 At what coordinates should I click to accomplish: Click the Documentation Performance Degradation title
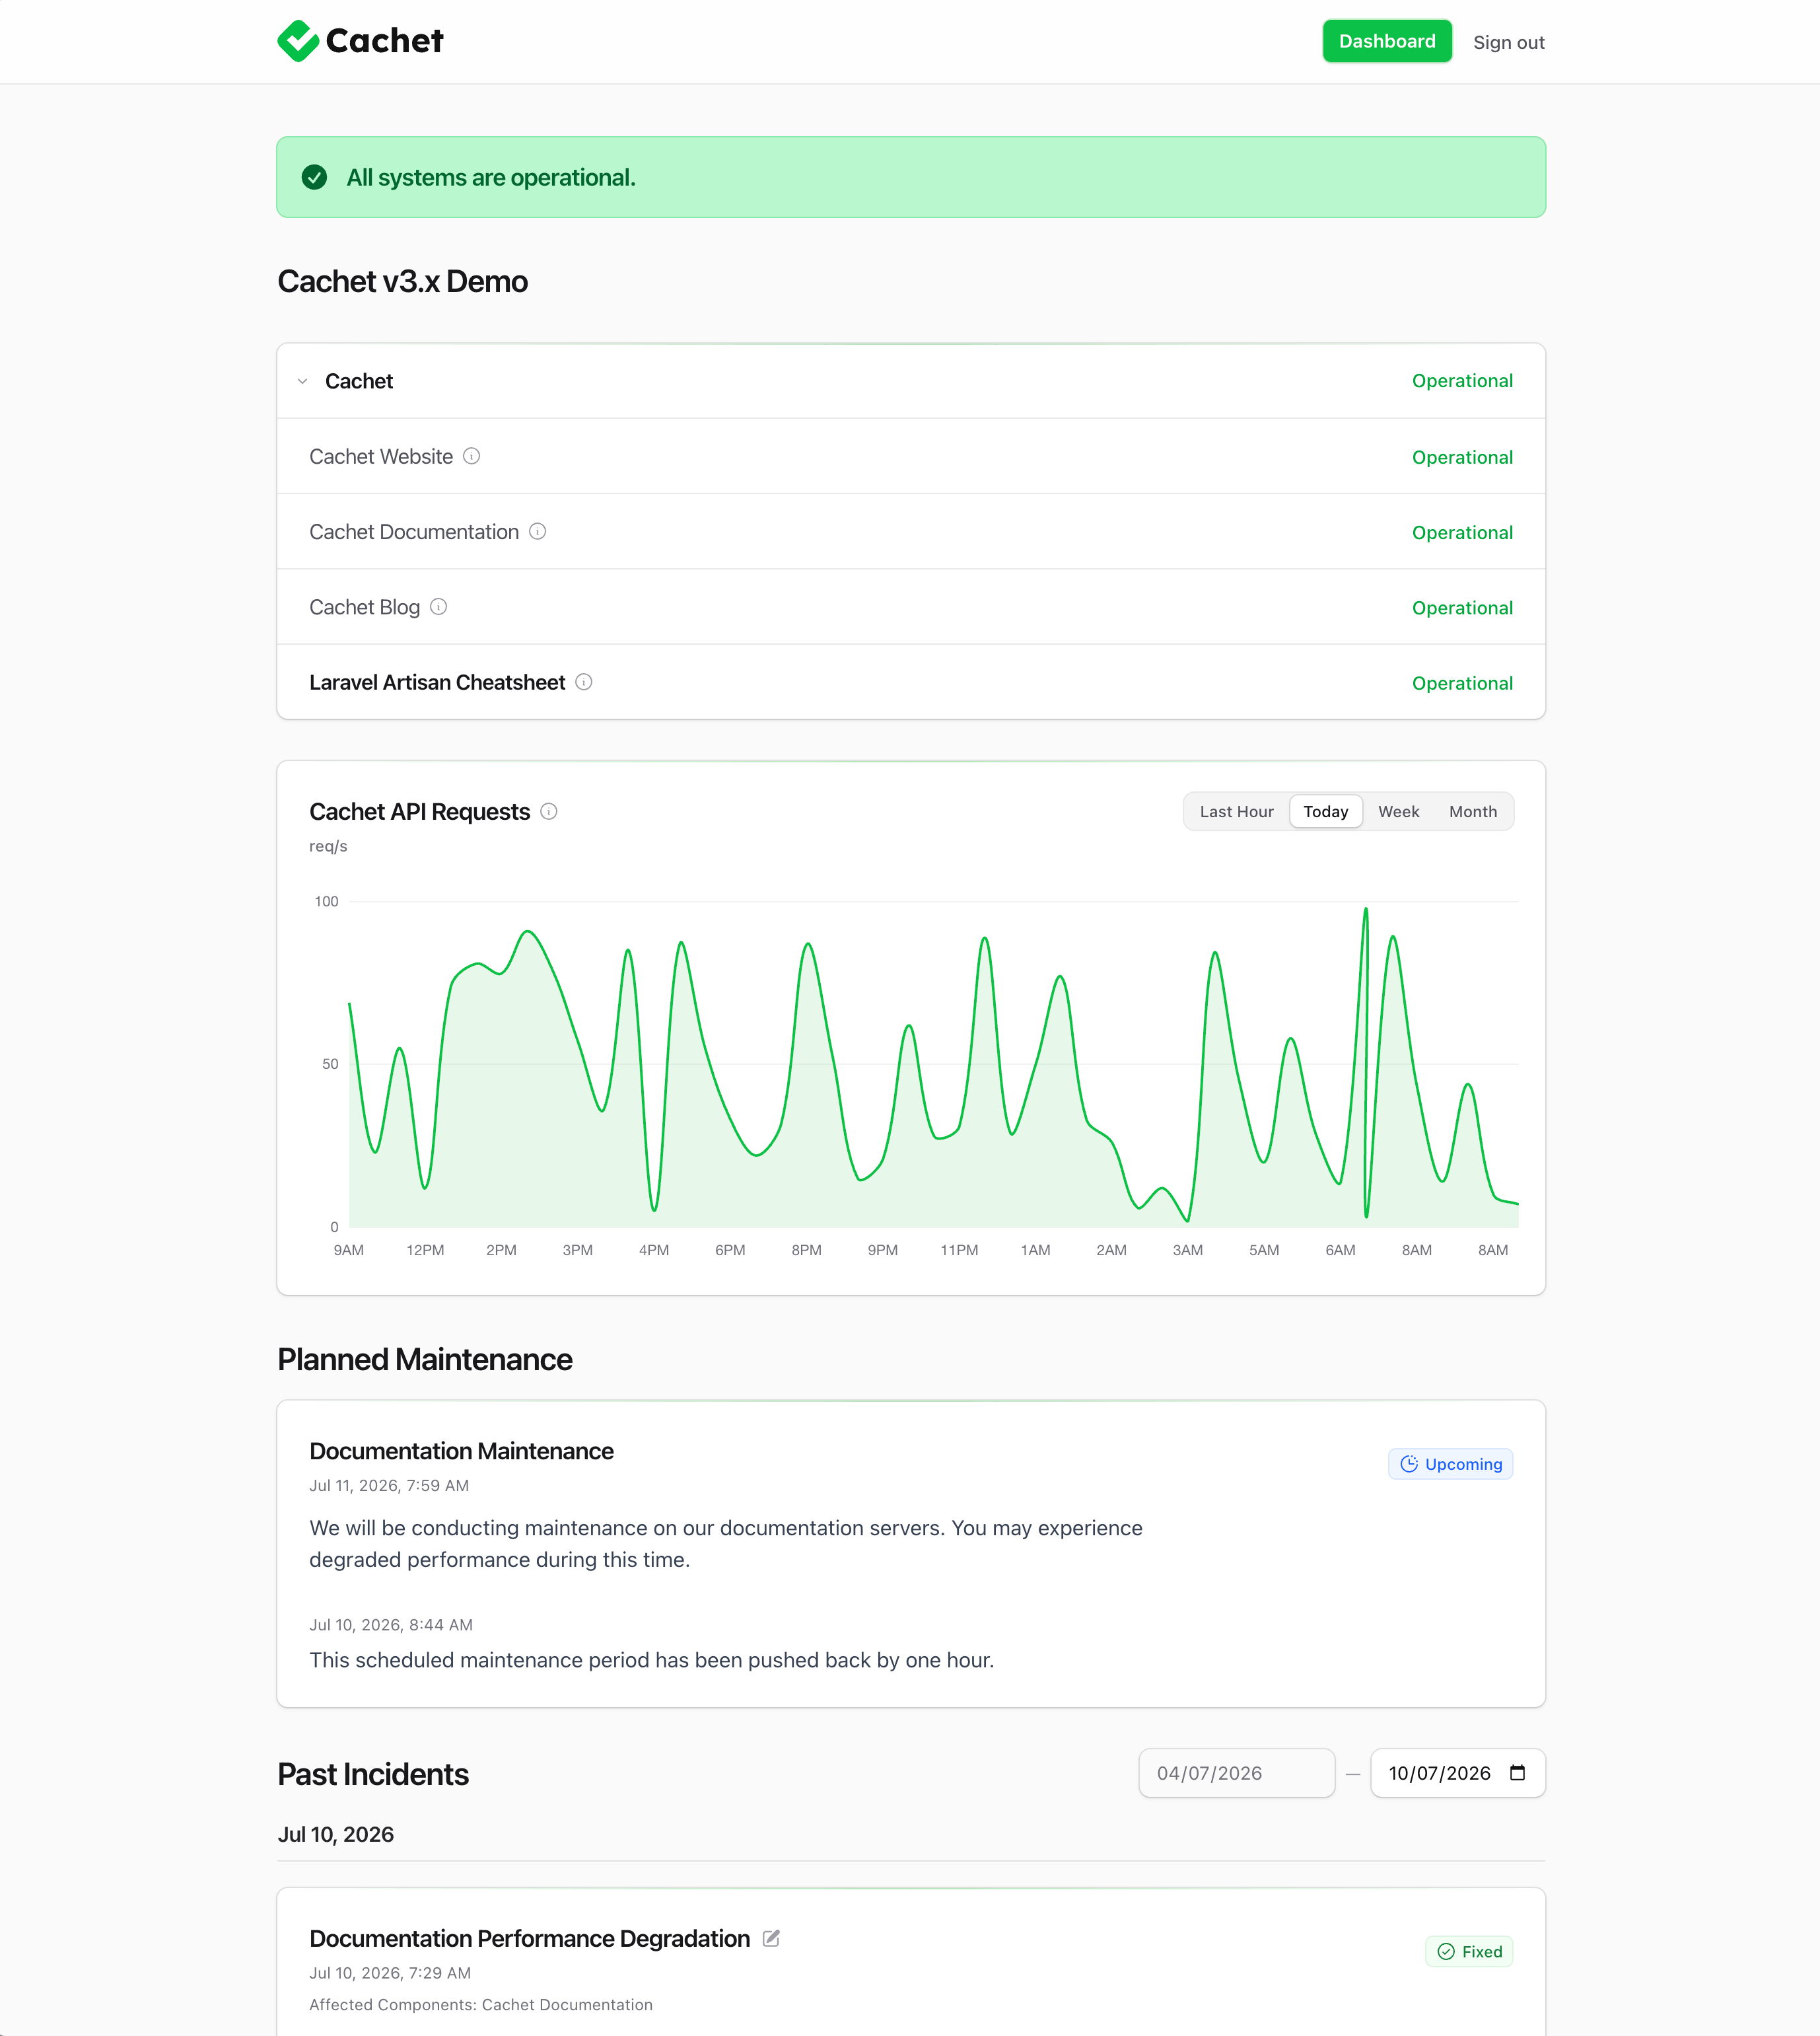coord(529,1938)
